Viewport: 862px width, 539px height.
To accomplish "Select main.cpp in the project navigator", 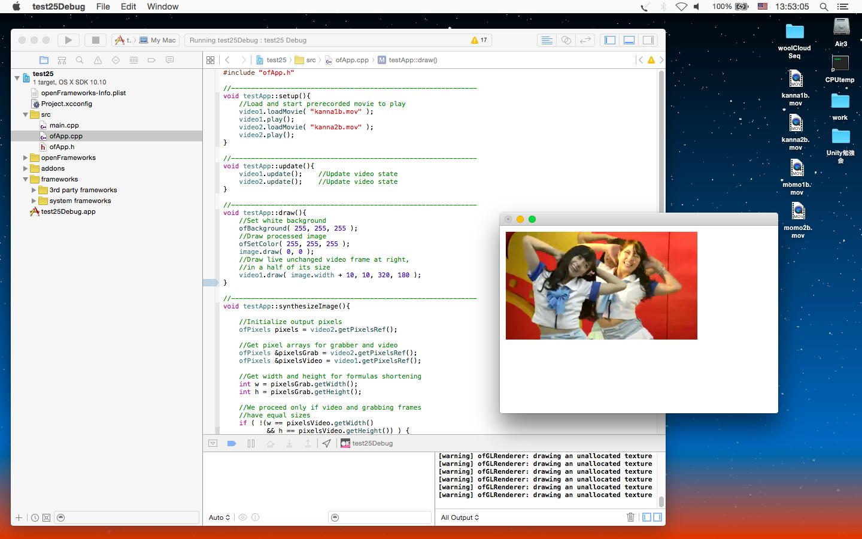I will [64, 125].
